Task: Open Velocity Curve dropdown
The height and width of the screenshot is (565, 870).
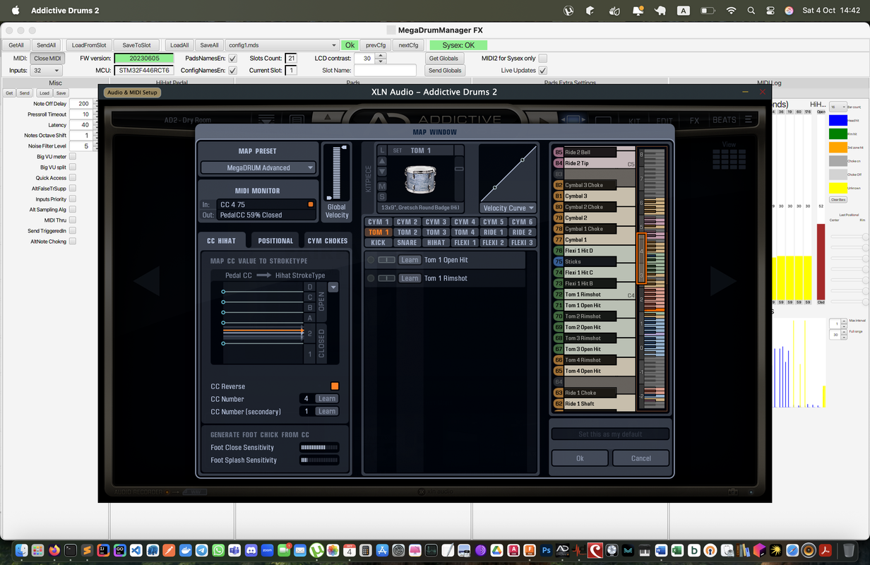Action: [508, 208]
